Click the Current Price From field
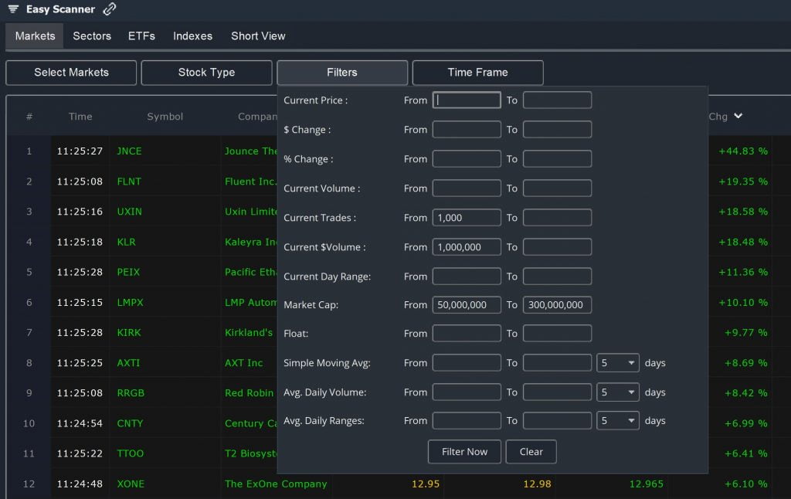The height and width of the screenshot is (499, 791). coord(467,100)
